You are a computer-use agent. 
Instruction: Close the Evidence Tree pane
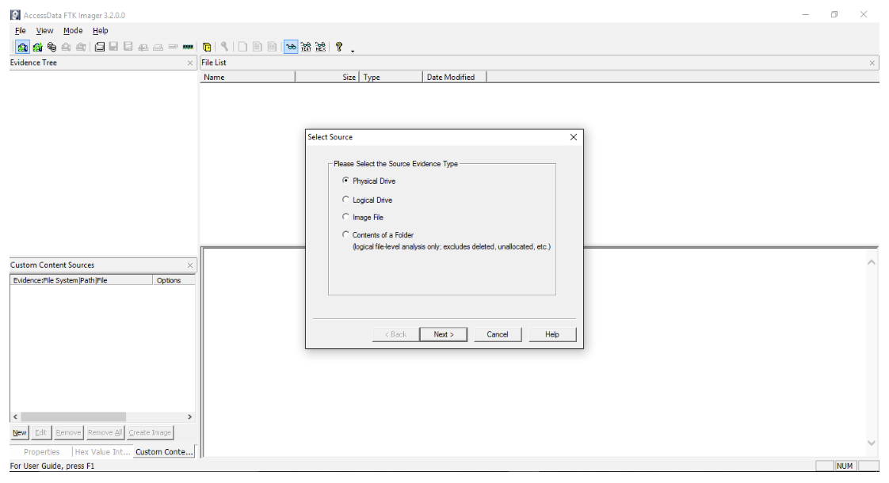click(190, 63)
